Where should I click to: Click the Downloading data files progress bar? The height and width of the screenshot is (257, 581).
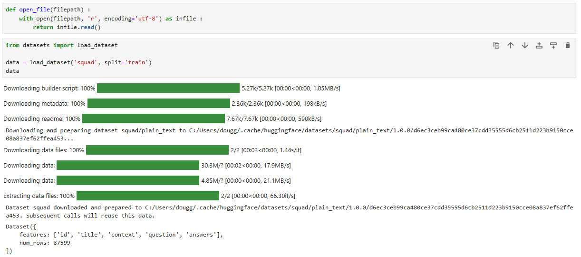pyautogui.click(x=157, y=150)
